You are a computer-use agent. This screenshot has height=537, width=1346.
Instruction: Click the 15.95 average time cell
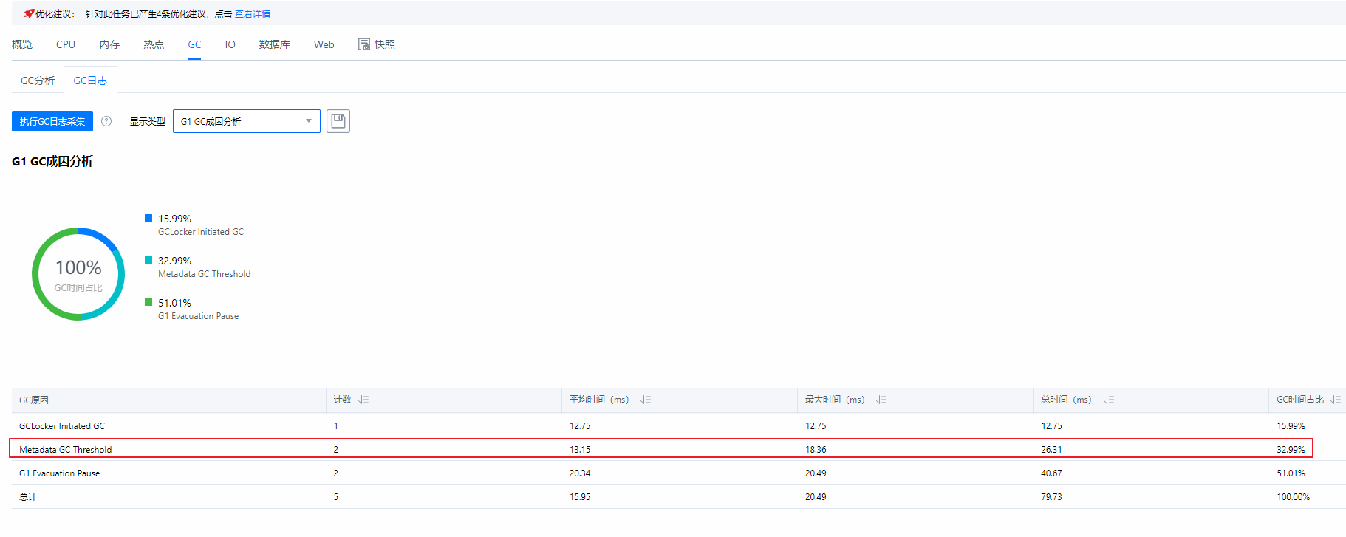[x=580, y=497]
